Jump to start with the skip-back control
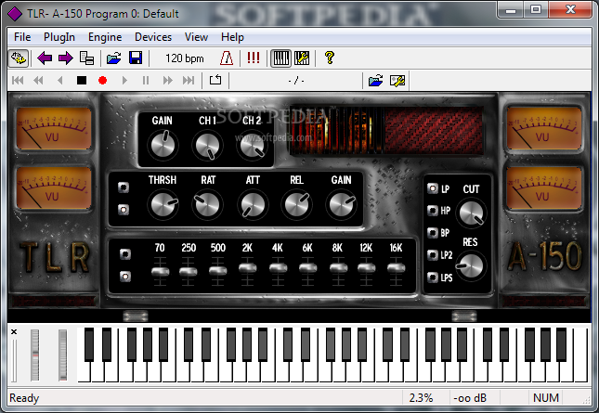The image size is (599, 413). pyautogui.click(x=18, y=80)
